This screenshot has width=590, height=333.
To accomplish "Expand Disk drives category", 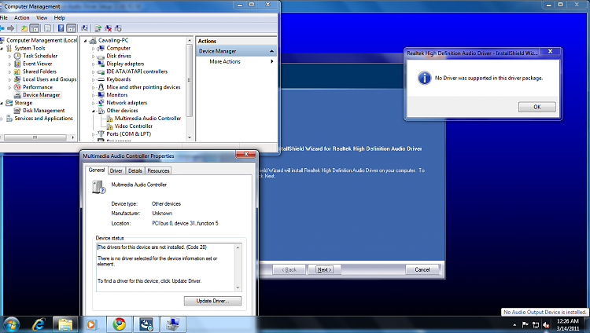I will coord(94,57).
